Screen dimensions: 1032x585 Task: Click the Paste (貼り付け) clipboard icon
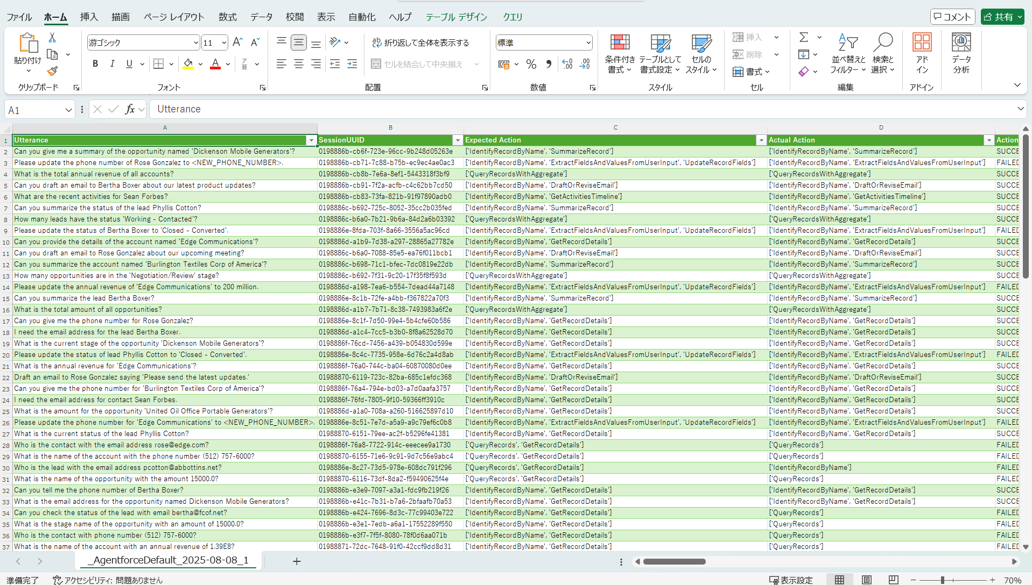tap(28, 43)
